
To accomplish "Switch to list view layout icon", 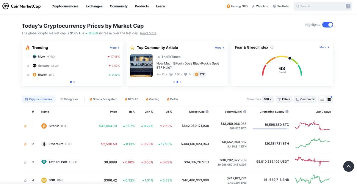I will pyautogui.click(x=322, y=99).
